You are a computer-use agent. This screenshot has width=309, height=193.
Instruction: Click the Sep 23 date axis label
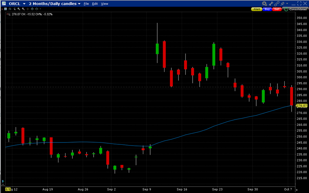[x=217, y=189]
